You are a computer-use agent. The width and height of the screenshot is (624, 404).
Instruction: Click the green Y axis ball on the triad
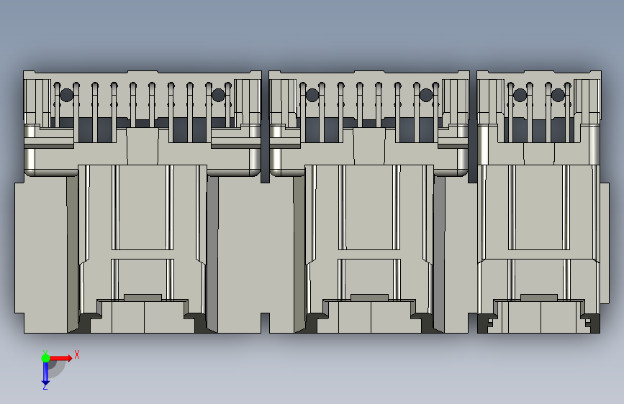tap(45, 358)
